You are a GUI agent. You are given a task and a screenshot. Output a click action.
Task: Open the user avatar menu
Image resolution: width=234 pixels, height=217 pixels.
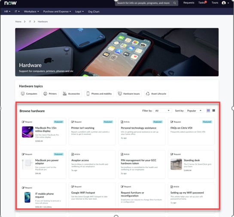[225, 3]
